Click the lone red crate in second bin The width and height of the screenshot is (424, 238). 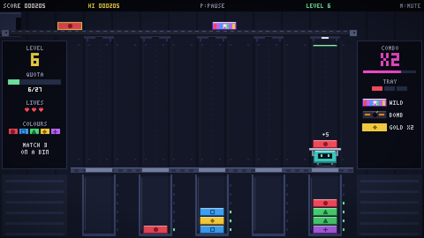coord(155,229)
